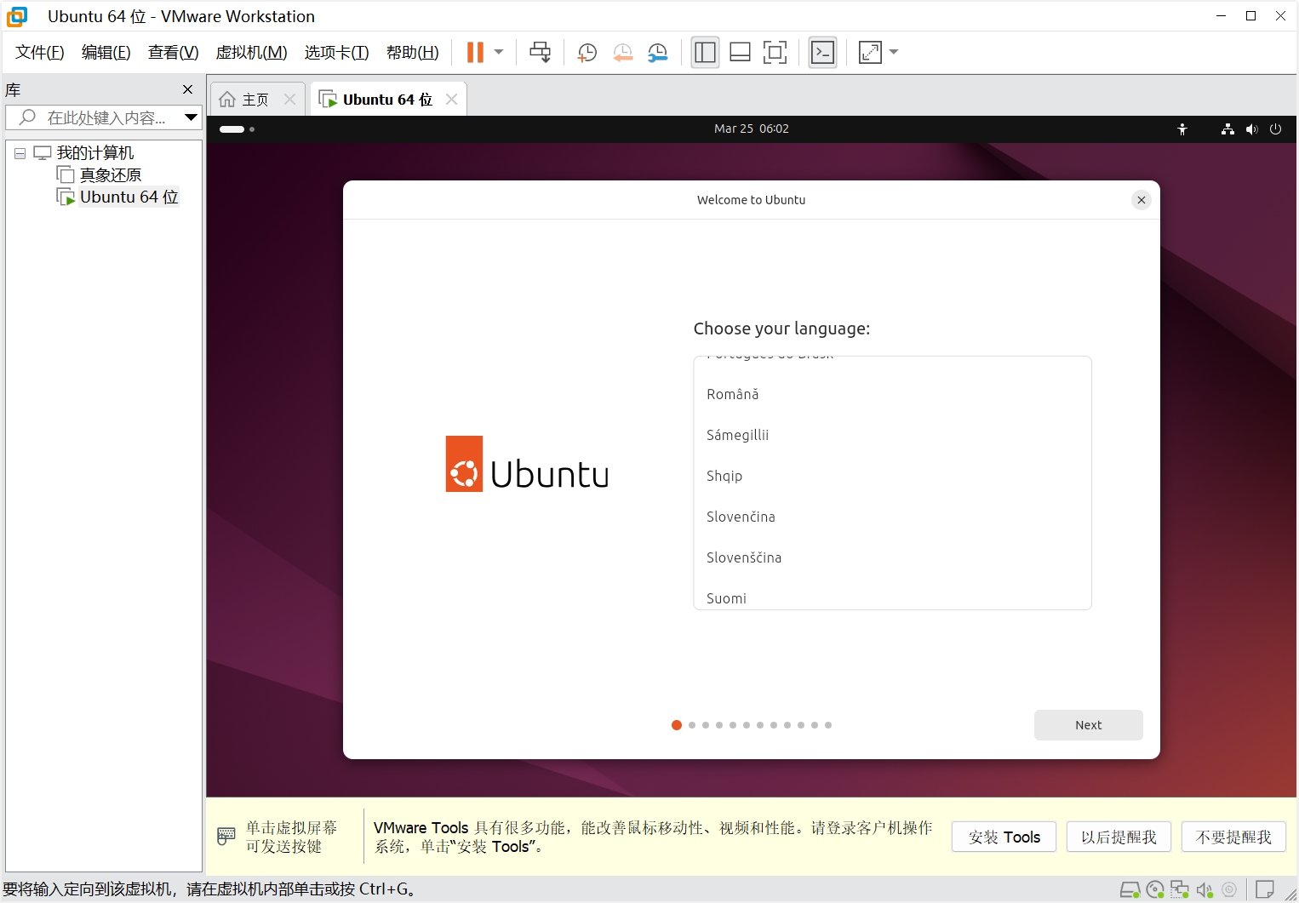Click the network adapter status icon
Screen dimensions: 1299x903
(1179, 890)
